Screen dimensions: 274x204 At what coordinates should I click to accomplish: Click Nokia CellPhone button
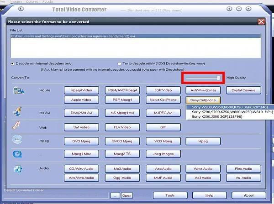[x=163, y=100]
